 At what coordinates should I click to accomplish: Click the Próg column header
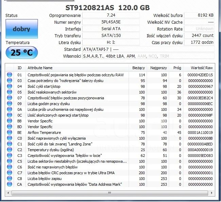tap(176, 68)
